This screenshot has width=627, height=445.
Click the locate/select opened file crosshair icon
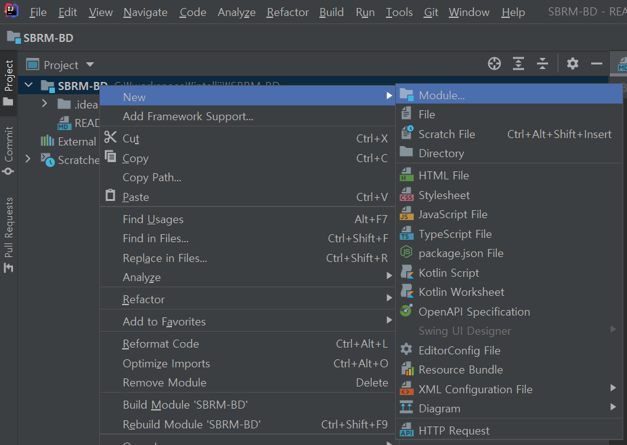494,63
